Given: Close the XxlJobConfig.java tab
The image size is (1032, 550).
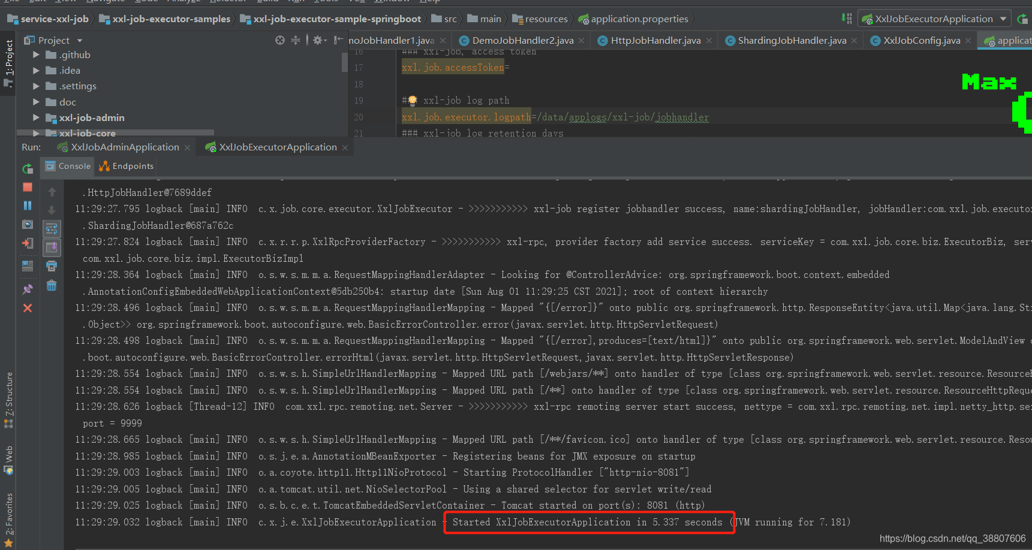Looking at the screenshot, I should 968,41.
